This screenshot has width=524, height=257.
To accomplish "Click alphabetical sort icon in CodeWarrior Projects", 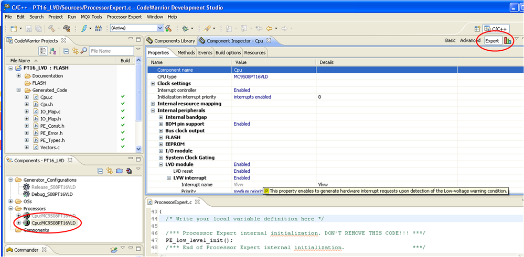I will (52, 51).
